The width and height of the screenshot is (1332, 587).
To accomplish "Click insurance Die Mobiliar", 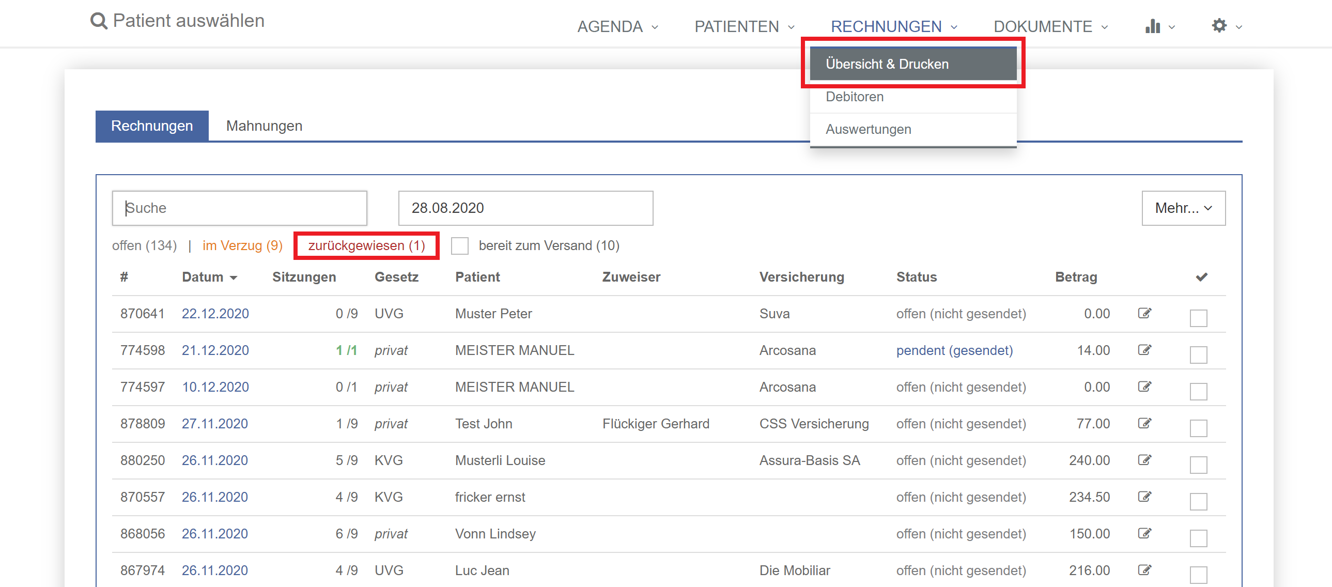I will point(795,570).
